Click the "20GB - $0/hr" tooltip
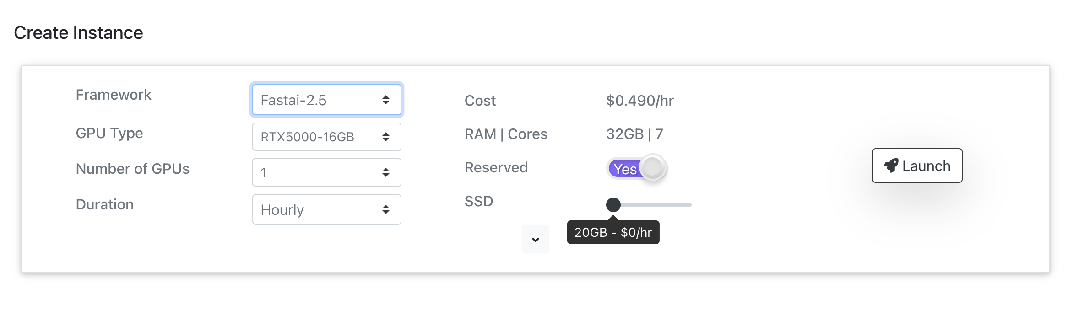The image size is (1073, 310). (613, 232)
